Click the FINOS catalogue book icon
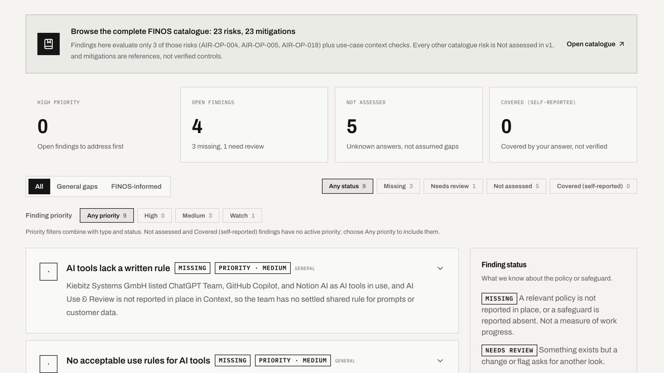 [49, 44]
